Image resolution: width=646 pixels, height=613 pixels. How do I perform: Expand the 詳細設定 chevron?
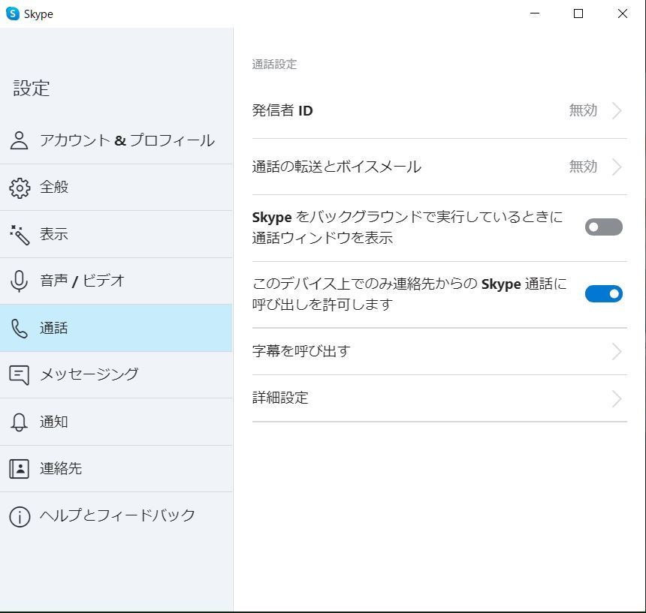pos(617,398)
